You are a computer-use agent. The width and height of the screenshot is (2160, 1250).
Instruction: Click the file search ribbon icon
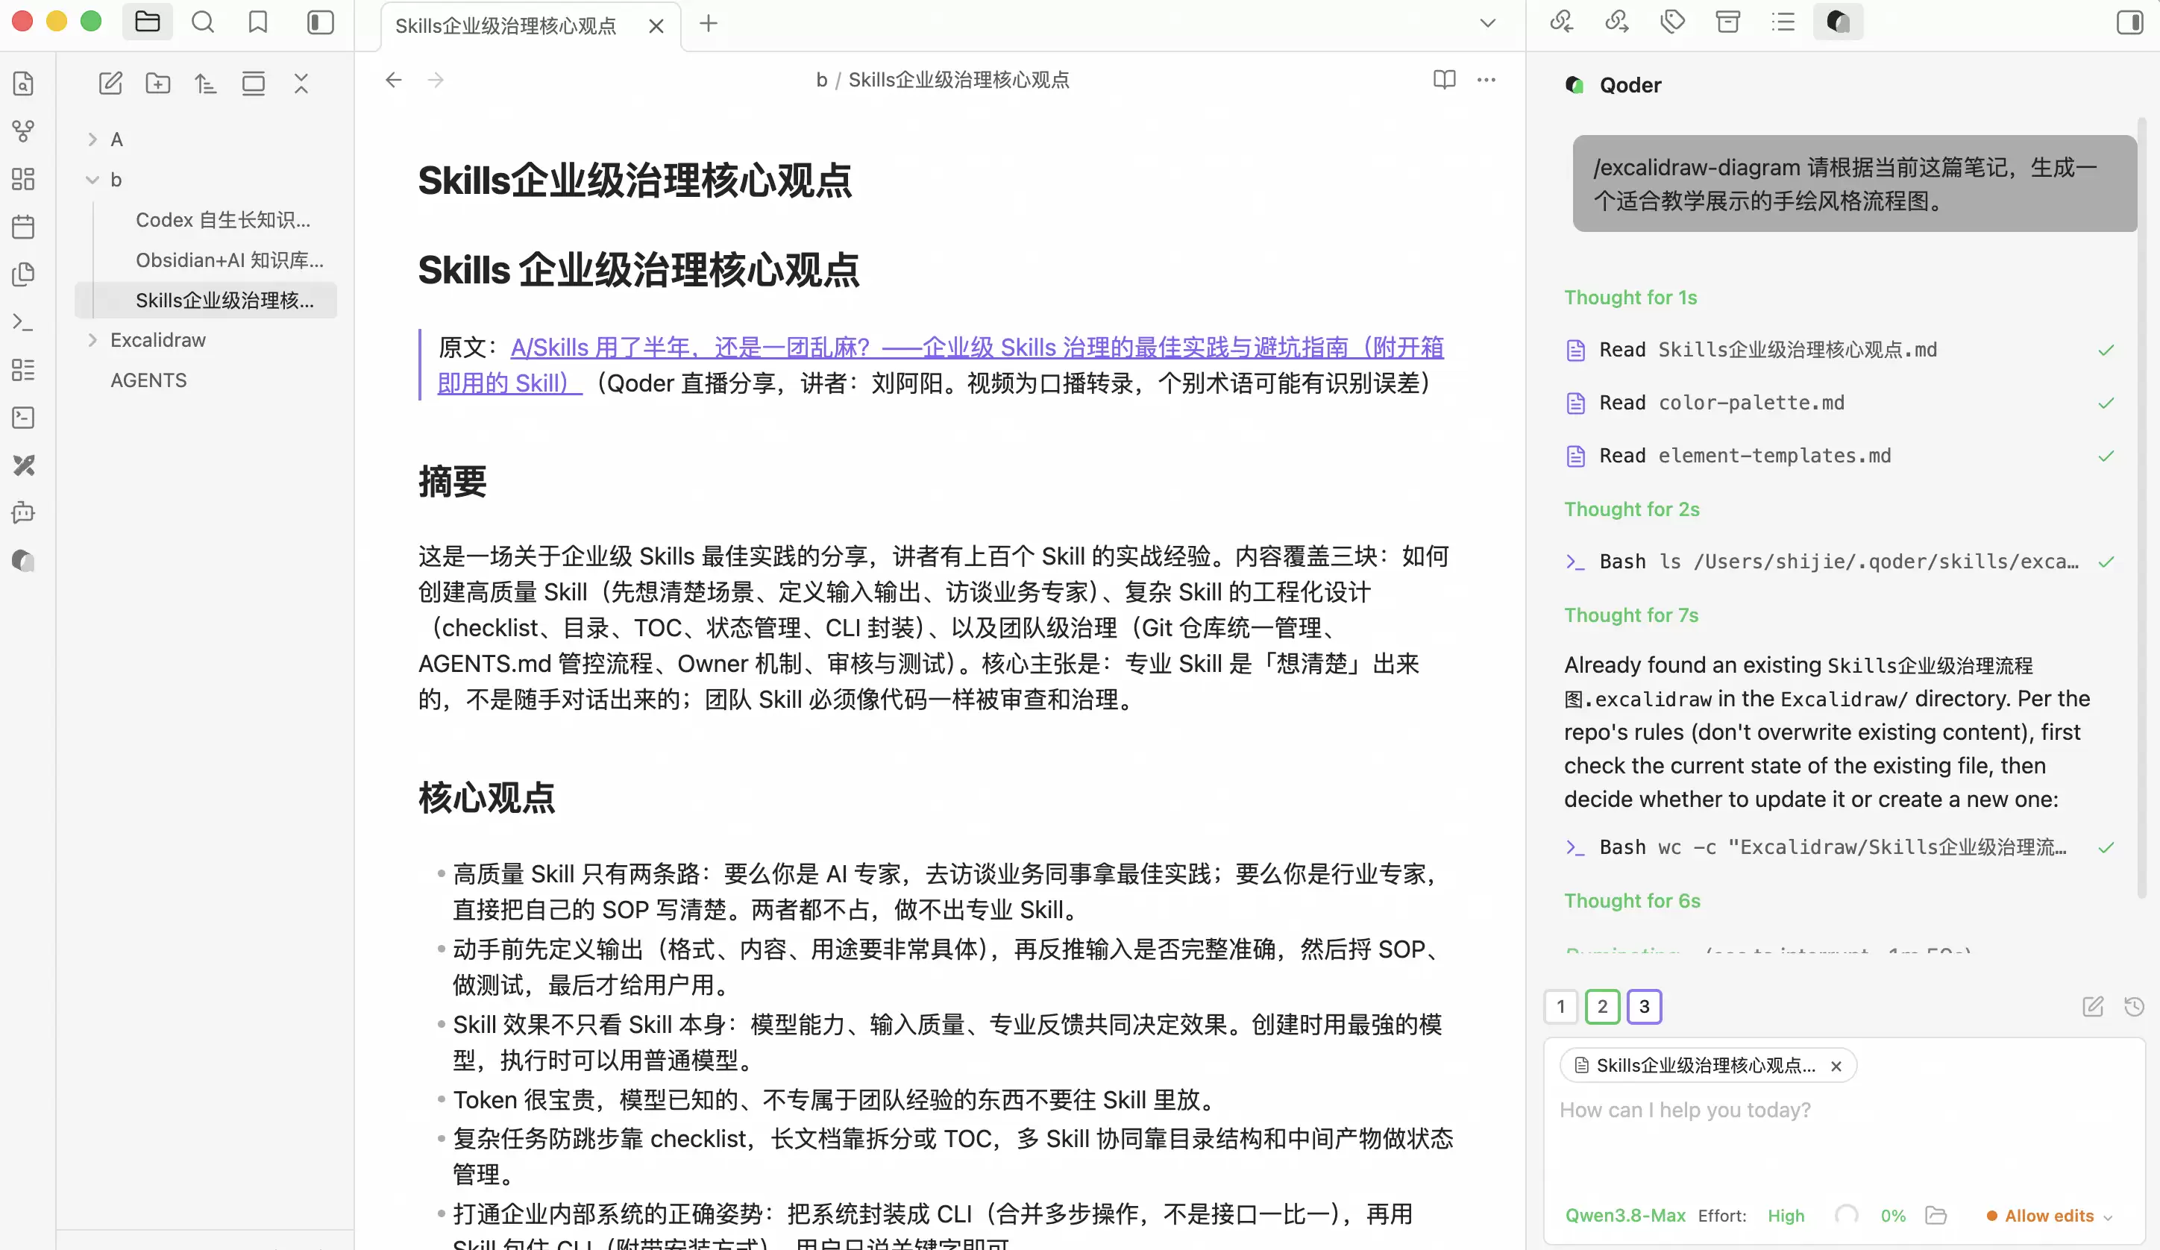coord(24,84)
